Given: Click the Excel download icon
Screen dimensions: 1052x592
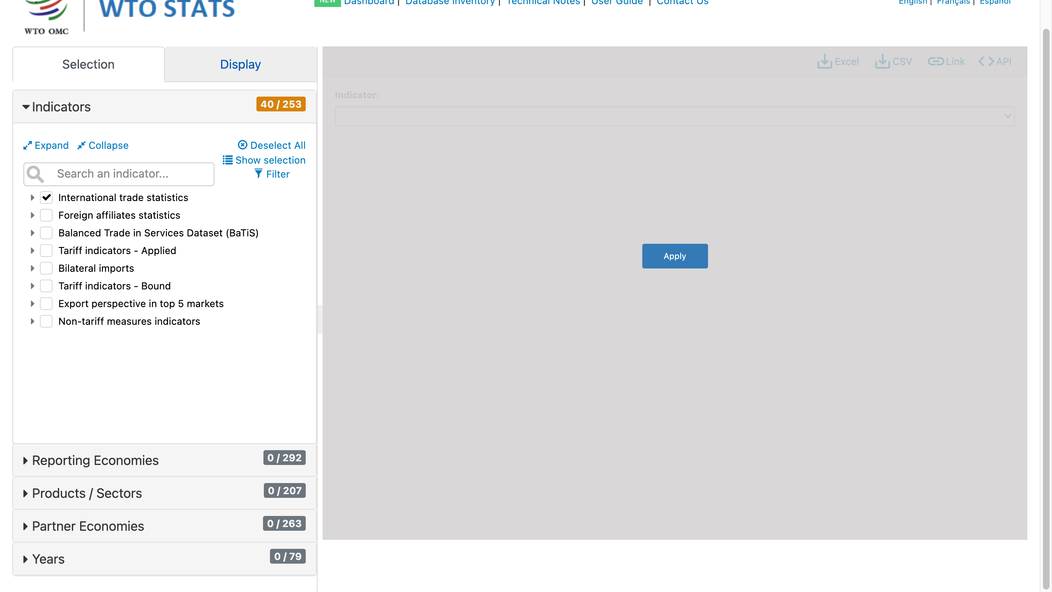Looking at the screenshot, I should 824,62.
